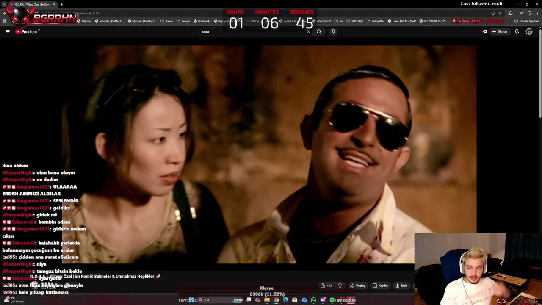Screen dimensions: 542x305
Task: Open the 'artlessly - Profile' bookmark
Action: click(110, 21)
